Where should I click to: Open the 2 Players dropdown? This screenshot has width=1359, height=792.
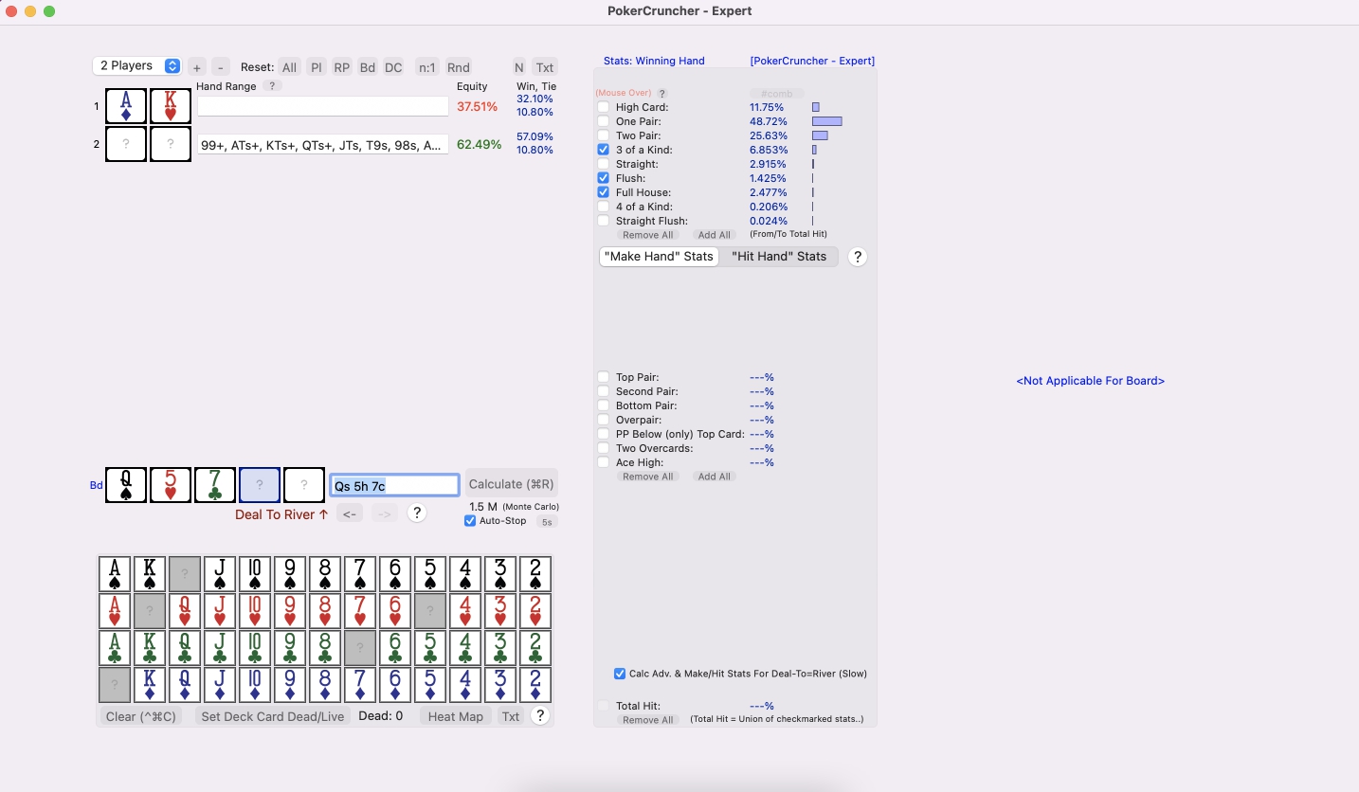(x=137, y=65)
